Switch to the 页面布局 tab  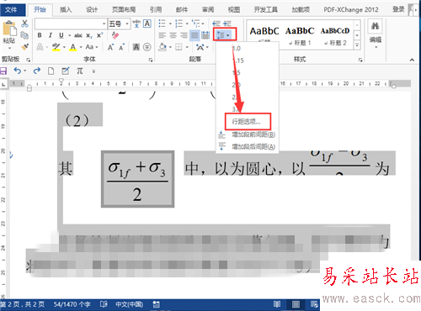coord(124,10)
